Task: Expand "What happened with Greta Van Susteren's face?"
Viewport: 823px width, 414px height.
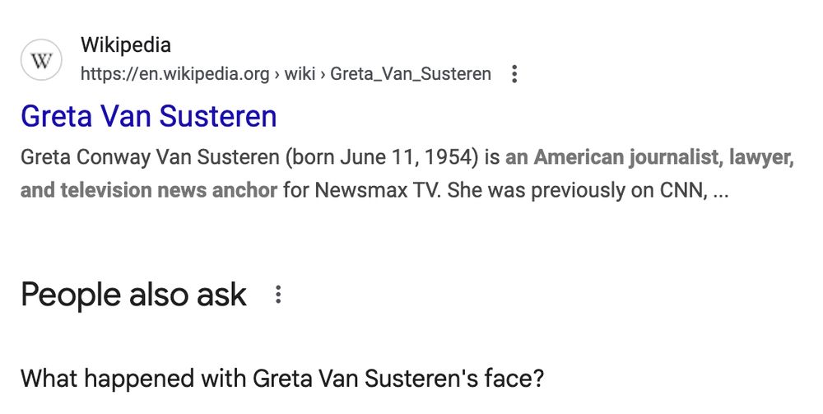Action: (282, 378)
